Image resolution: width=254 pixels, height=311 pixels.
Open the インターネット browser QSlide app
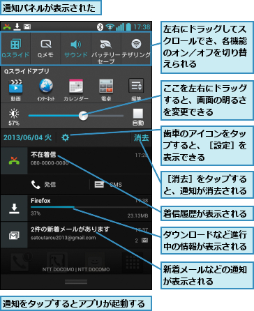tap(46, 90)
